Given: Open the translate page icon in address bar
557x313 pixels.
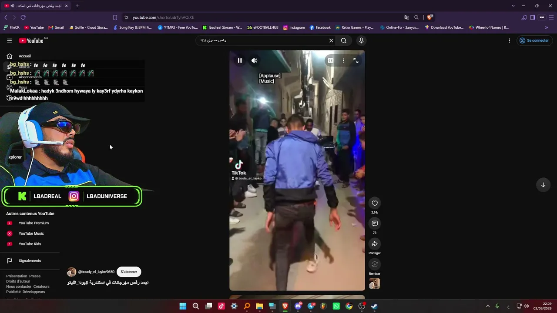Looking at the screenshot, I should (406, 17).
